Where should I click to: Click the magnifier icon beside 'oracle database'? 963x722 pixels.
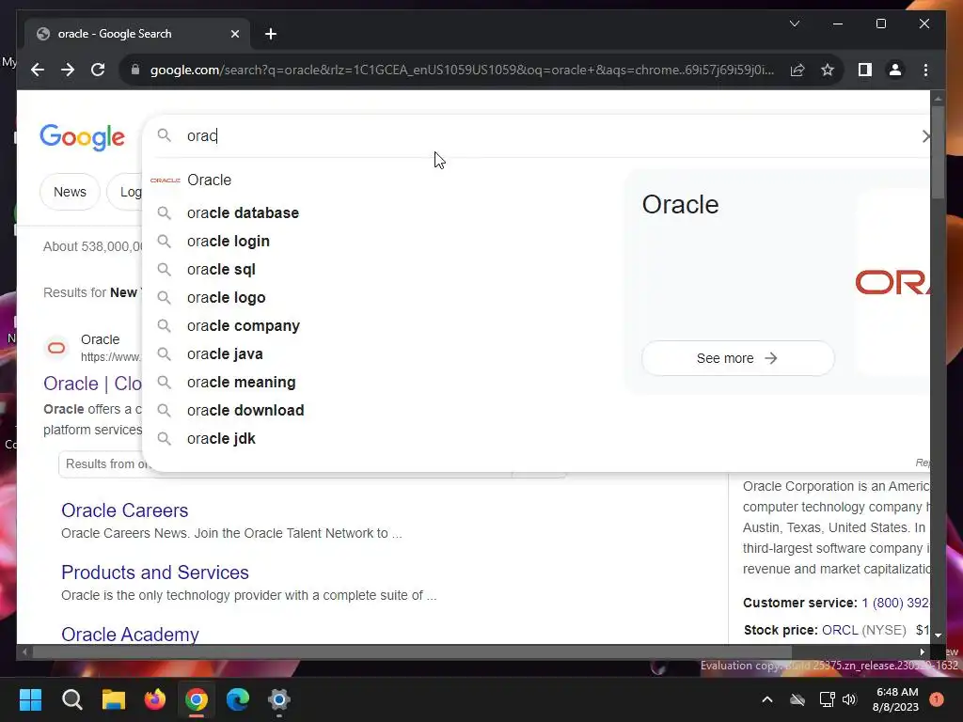click(164, 213)
